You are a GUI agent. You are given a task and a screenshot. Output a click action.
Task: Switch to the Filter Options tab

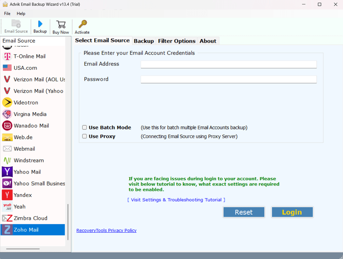pyautogui.click(x=177, y=41)
